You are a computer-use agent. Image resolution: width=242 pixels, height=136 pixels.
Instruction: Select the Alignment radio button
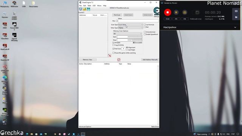pos(127,48)
